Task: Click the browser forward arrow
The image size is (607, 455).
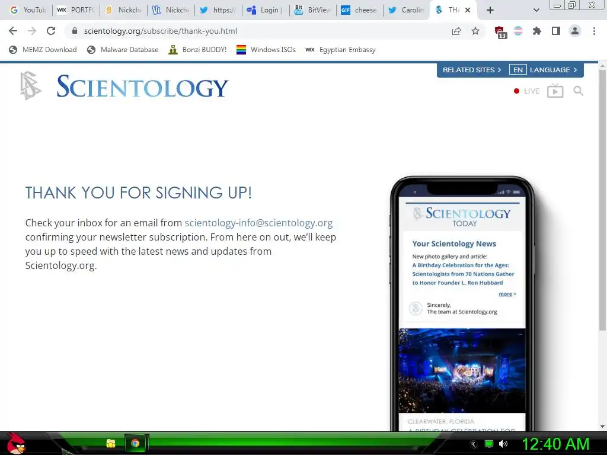Action: 32,31
